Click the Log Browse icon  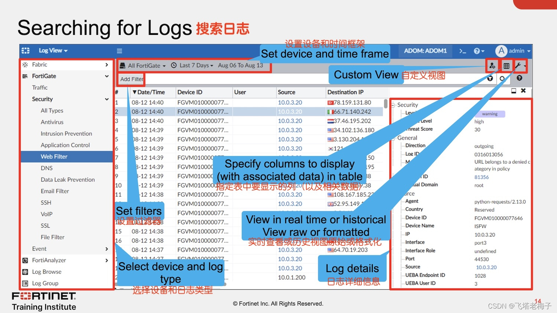pyautogui.click(x=25, y=272)
